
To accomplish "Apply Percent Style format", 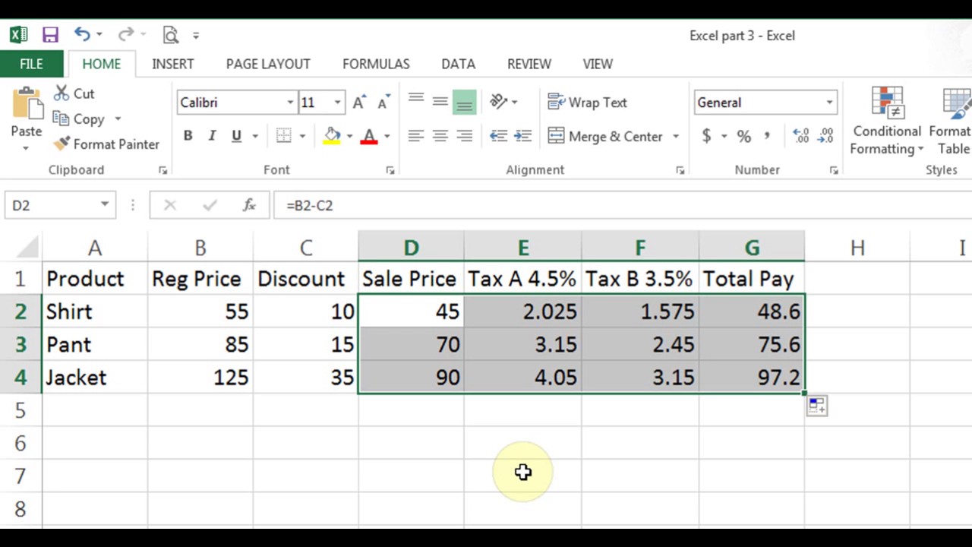I will coord(744,136).
